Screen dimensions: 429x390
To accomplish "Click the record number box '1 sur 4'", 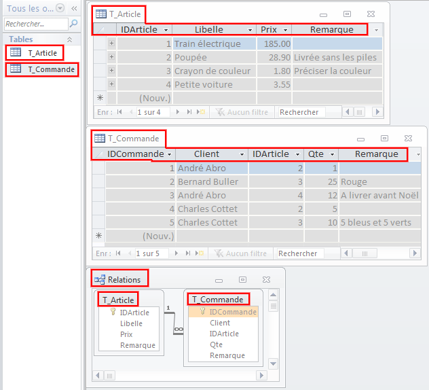I will [x=153, y=112].
